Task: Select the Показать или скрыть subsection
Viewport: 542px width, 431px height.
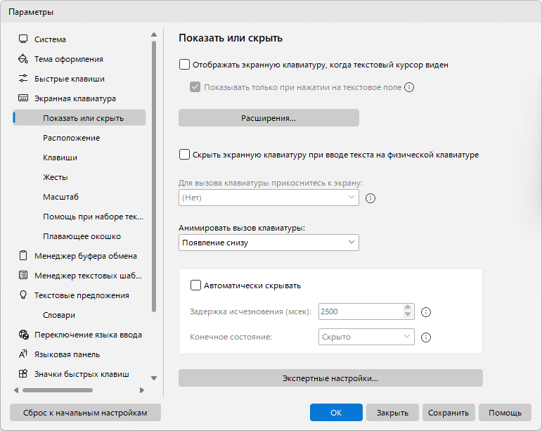Action: click(79, 118)
